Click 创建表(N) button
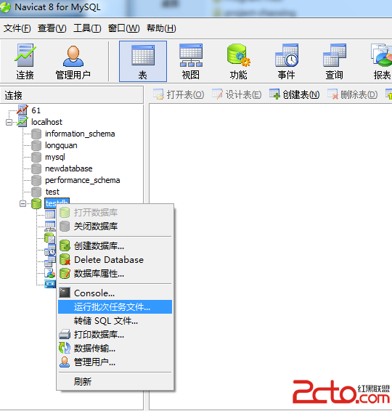The width and height of the screenshot is (392, 411). pyautogui.click(x=295, y=94)
